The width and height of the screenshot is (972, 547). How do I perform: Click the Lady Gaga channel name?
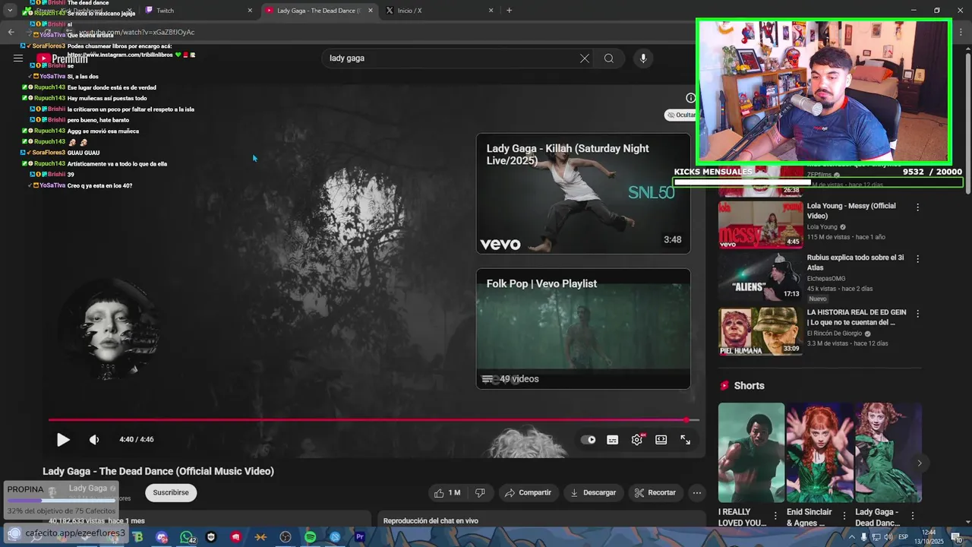pyautogui.click(x=88, y=489)
